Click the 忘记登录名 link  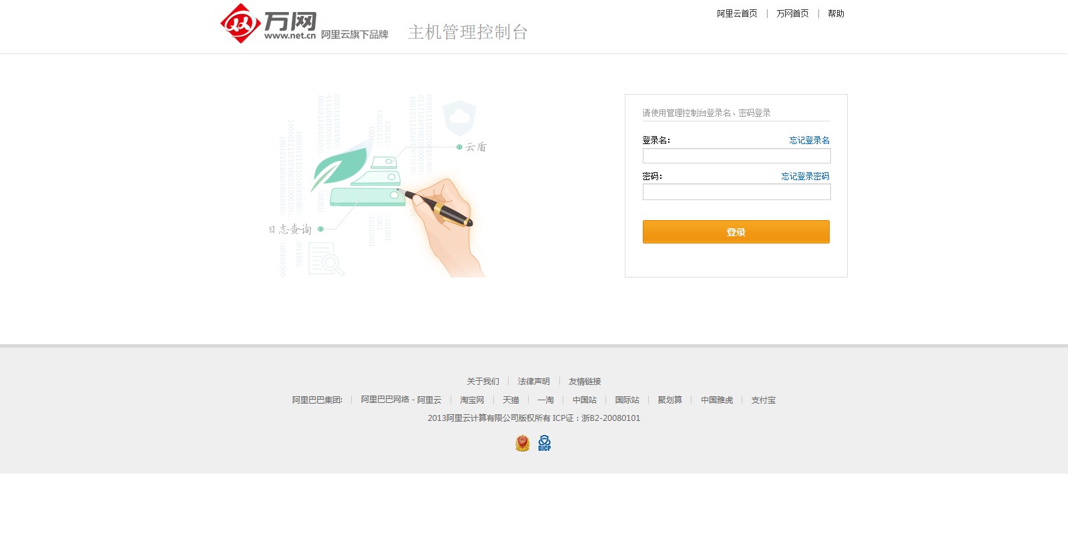click(809, 140)
